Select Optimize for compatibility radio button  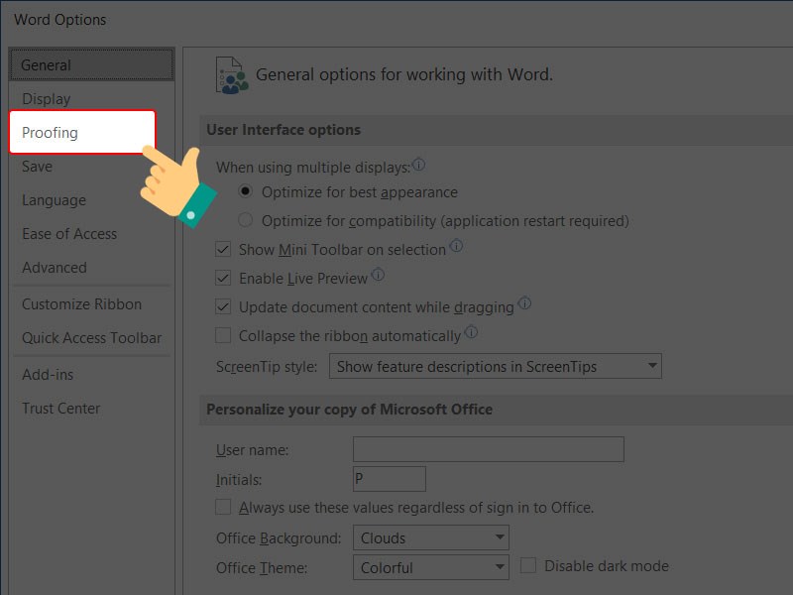click(246, 221)
